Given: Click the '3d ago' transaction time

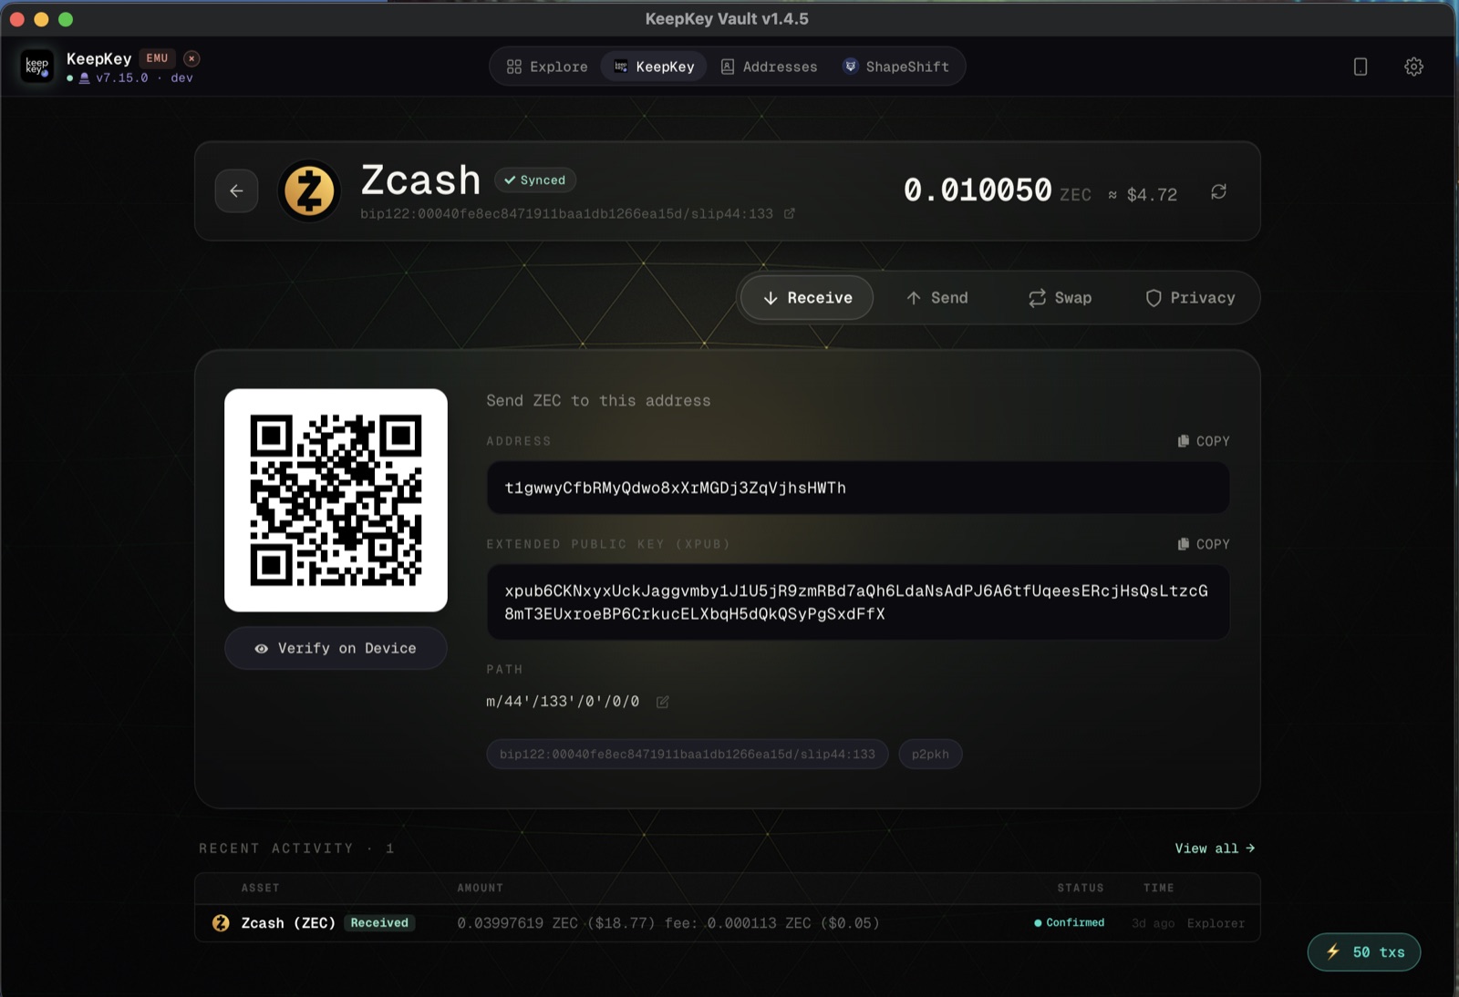Looking at the screenshot, I should (1153, 923).
